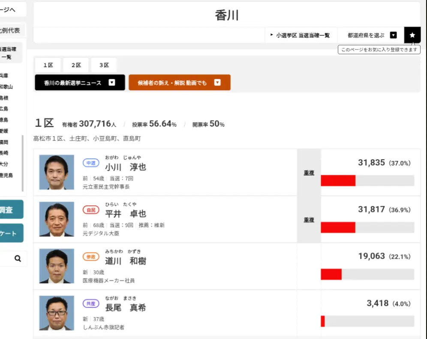Click 平井卓也 candidate photo

57,219
